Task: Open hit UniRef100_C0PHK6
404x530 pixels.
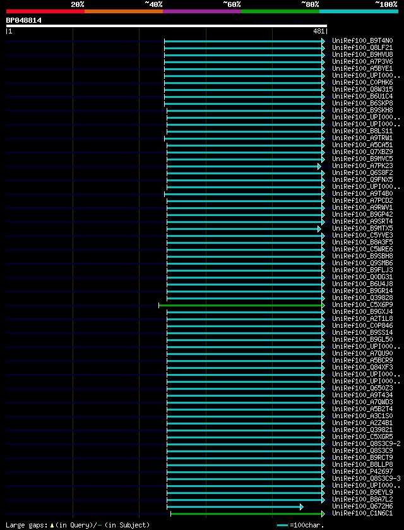Action: [362, 83]
